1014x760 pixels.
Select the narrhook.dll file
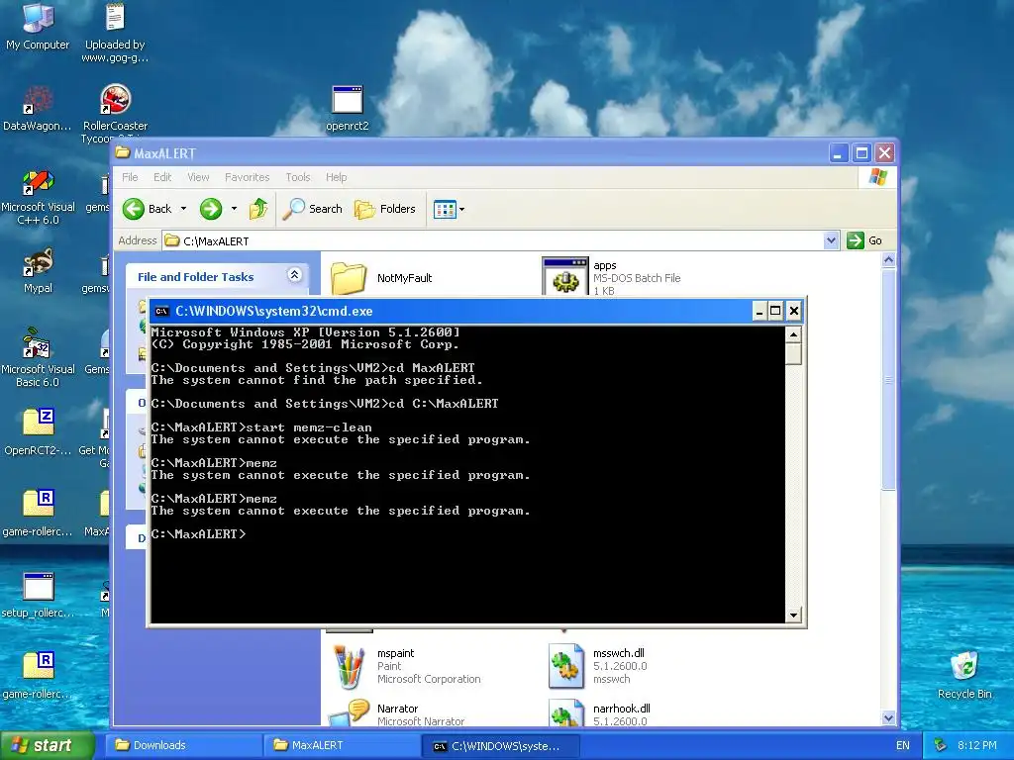tap(599, 713)
